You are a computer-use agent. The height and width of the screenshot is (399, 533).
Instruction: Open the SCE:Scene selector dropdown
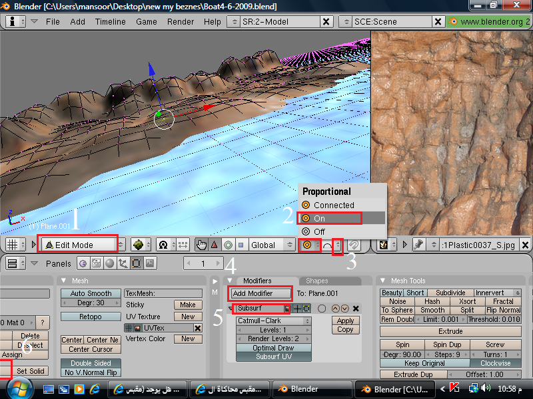[x=346, y=22]
